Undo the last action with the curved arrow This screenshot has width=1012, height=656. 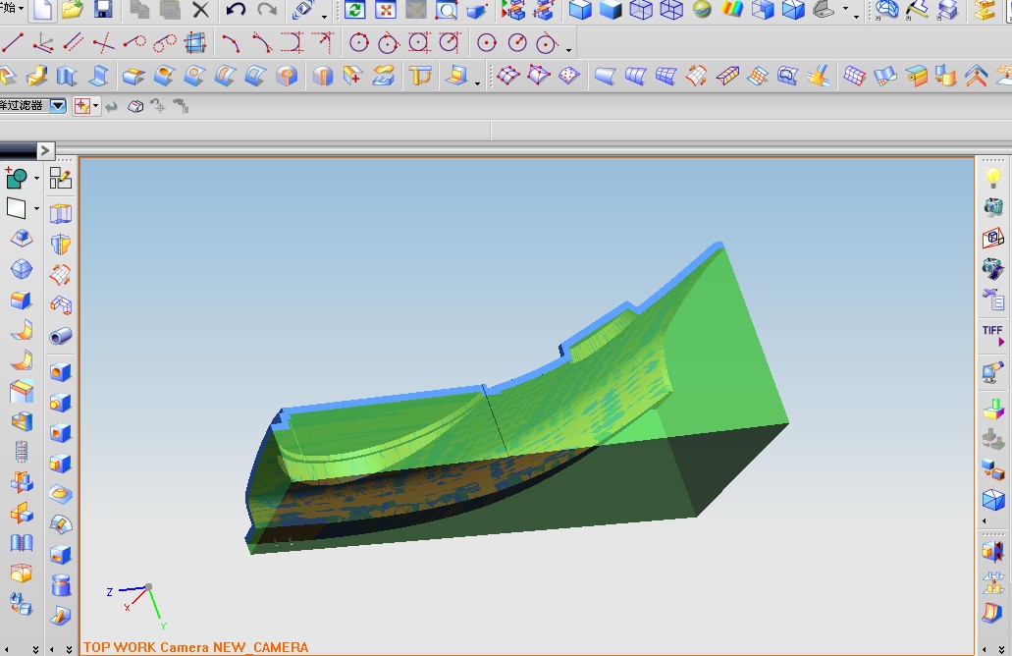click(x=236, y=10)
